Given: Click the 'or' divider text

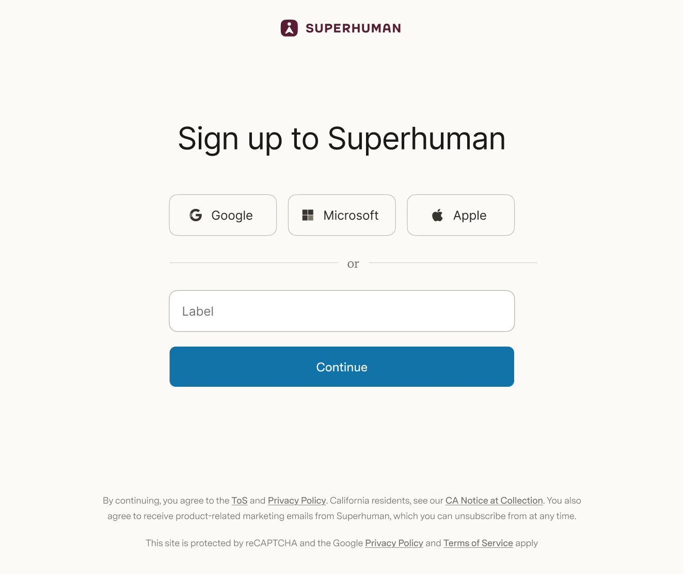Looking at the screenshot, I should tap(353, 264).
